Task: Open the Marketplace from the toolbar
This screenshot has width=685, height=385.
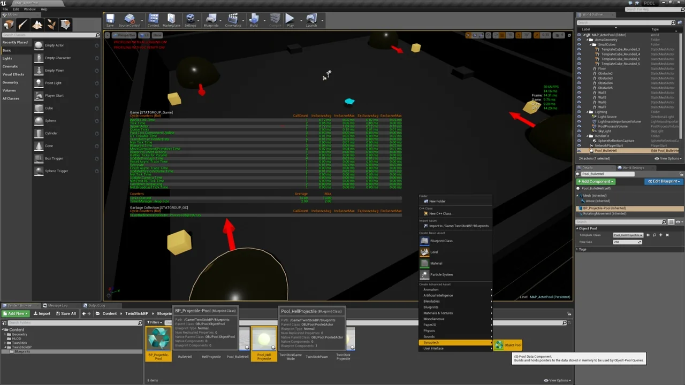Action: point(171,20)
